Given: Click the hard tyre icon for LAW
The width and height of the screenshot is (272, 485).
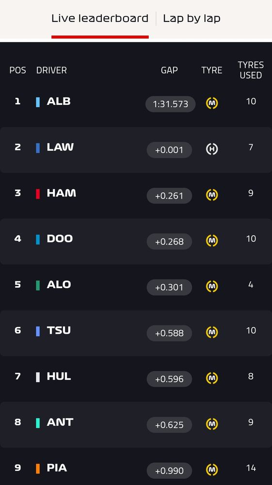Looking at the screenshot, I should (x=212, y=149).
